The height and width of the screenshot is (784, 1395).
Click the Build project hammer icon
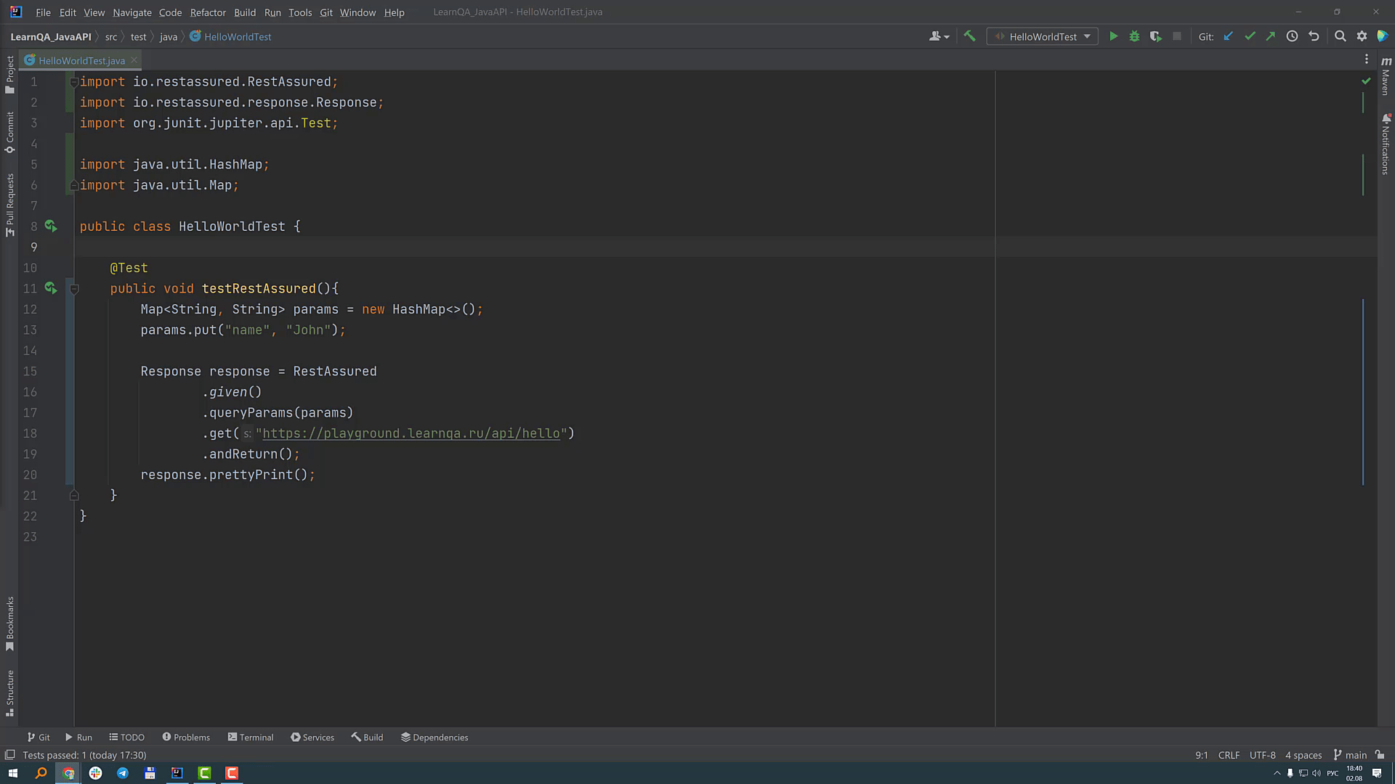(x=969, y=36)
